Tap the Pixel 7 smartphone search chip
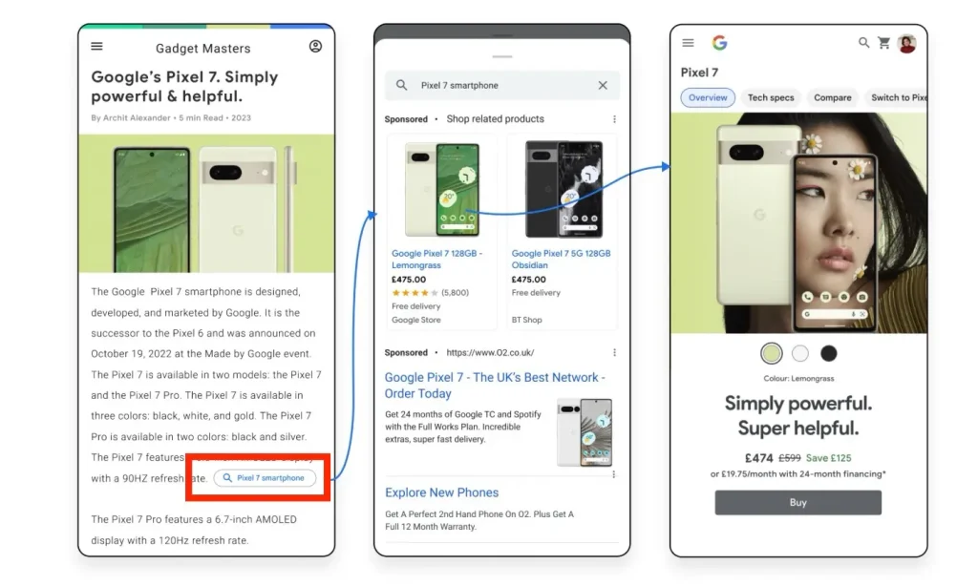The height and width of the screenshot is (586, 978). pyautogui.click(x=265, y=478)
